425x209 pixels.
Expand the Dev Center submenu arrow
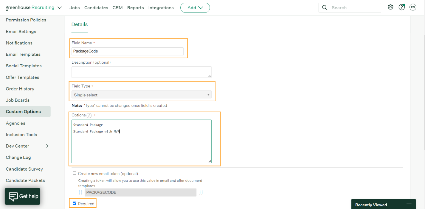point(47,146)
